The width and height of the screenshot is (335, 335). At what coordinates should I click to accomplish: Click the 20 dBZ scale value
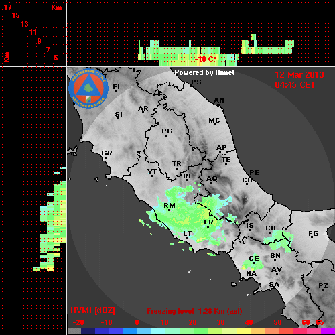(192, 322)
